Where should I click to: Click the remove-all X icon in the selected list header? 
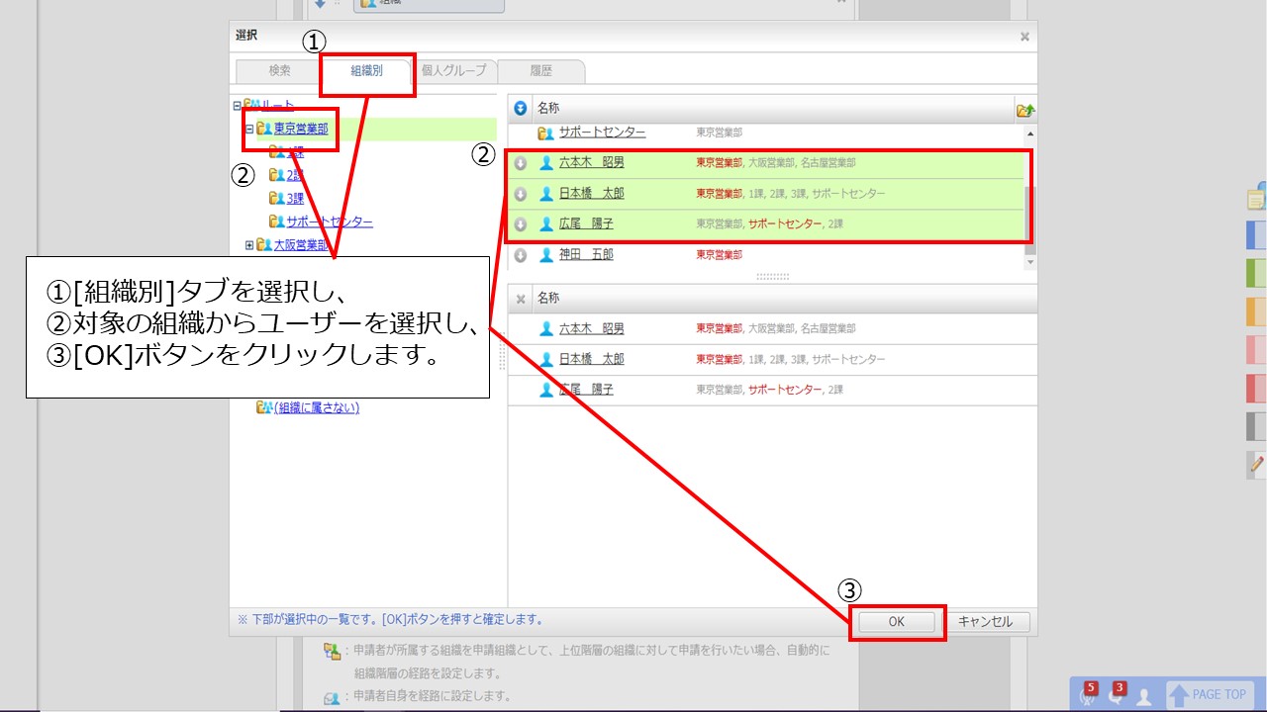click(521, 298)
